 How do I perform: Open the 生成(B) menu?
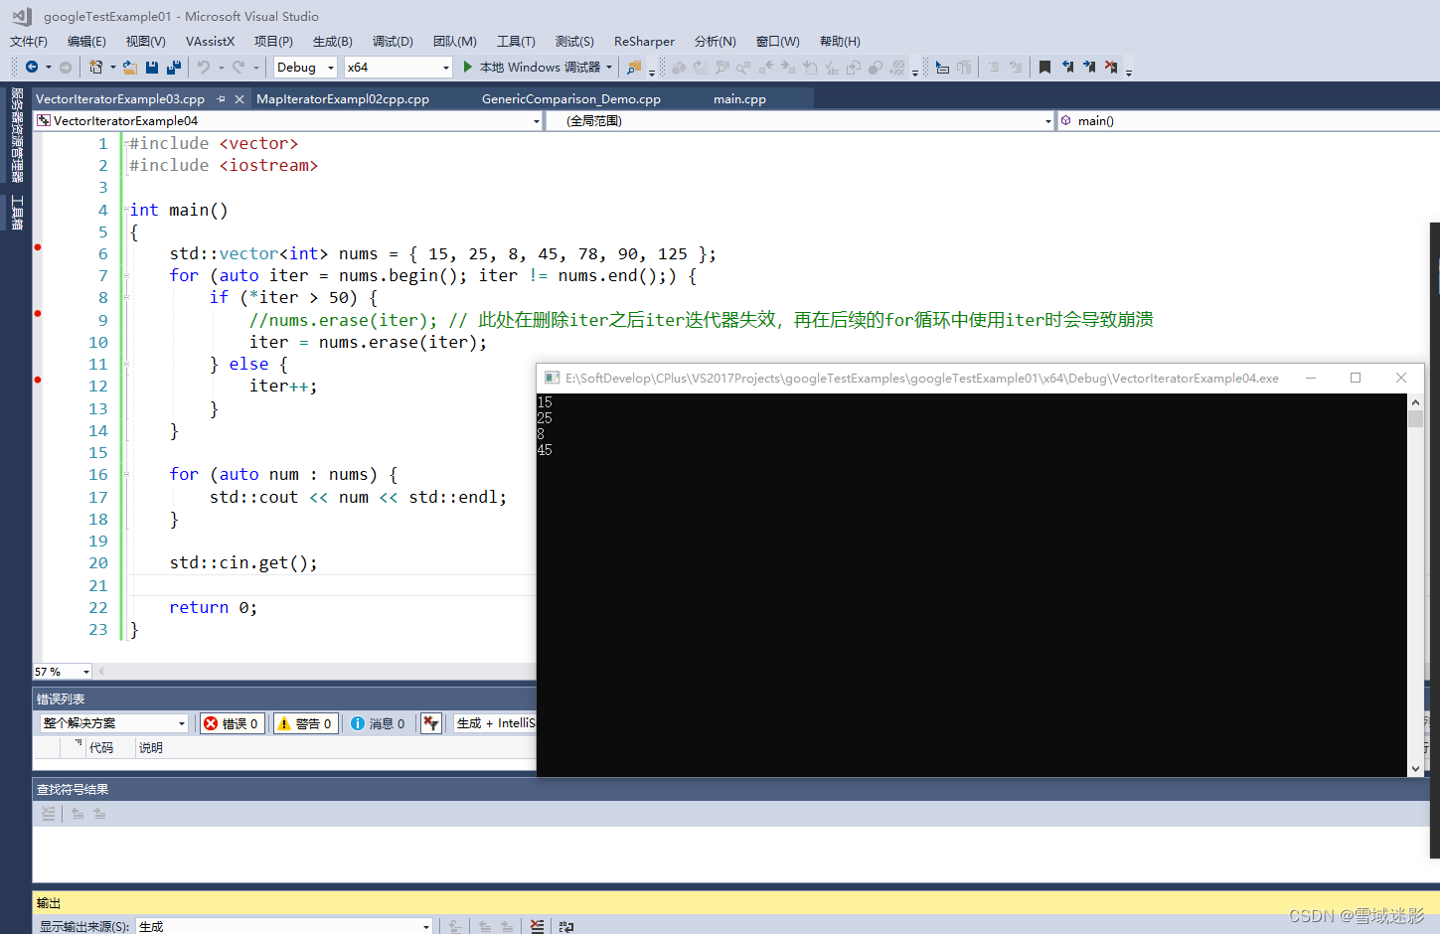click(x=332, y=41)
